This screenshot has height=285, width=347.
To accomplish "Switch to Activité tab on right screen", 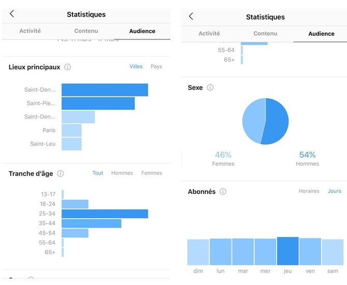I will pos(209,34).
